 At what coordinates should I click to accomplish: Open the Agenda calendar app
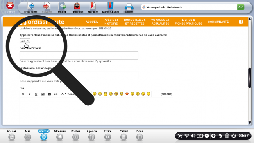point(92,135)
